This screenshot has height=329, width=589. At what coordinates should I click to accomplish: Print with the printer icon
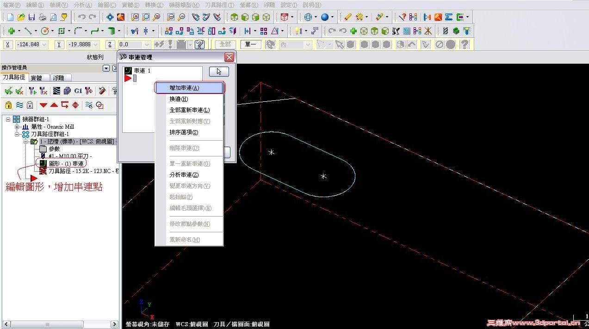point(42,17)
